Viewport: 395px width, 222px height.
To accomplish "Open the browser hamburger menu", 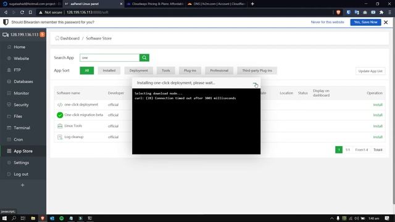I will click(x=389, y=12).
